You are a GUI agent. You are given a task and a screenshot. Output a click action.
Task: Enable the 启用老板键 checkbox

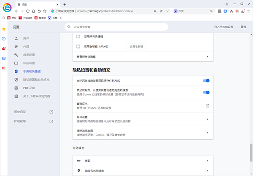tap(78, 46)
